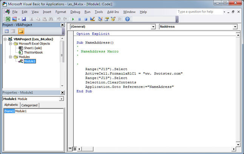This screenshot has height=154, width=244.
Task: Save the workbook with floppy icon
Action: (x=24, y=19)
